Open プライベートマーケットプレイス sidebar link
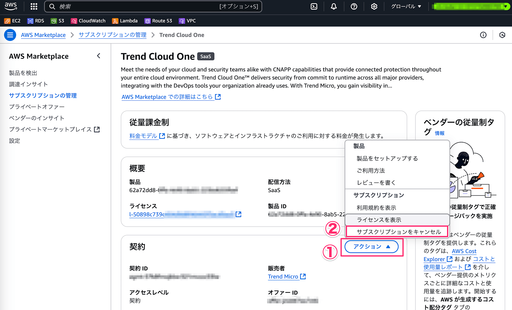The height and width of the screenshot is (310, 512). pyautogui.click(x=54, y=129)
